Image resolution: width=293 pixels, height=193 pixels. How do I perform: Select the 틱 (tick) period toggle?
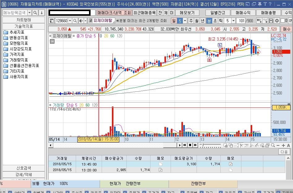221,21
